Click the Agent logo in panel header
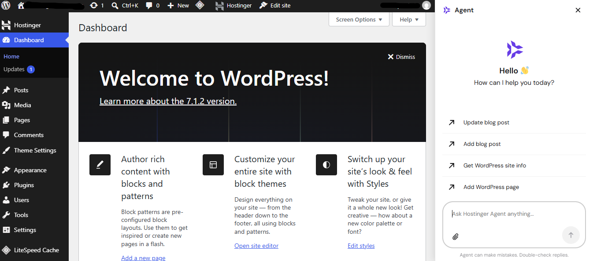This screenshot has width=593, height=261. coord(447,10)
